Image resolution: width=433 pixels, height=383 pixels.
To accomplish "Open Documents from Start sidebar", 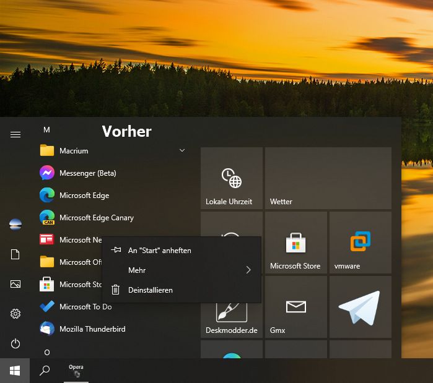I will pyautogui.click(x=15, y=254).
